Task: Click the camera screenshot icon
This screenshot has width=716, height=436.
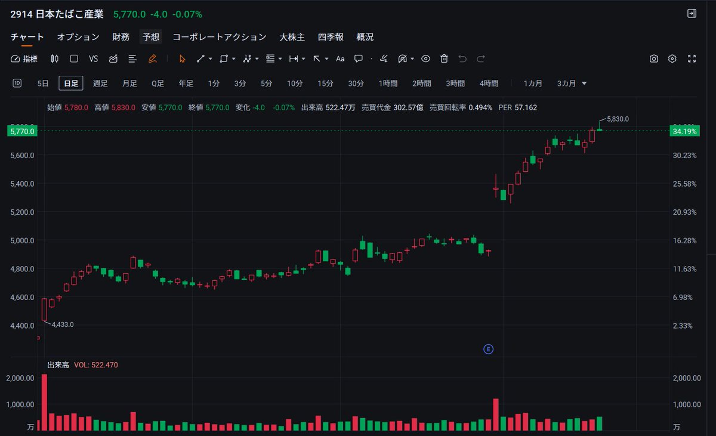Action: (x=654, y=58)
